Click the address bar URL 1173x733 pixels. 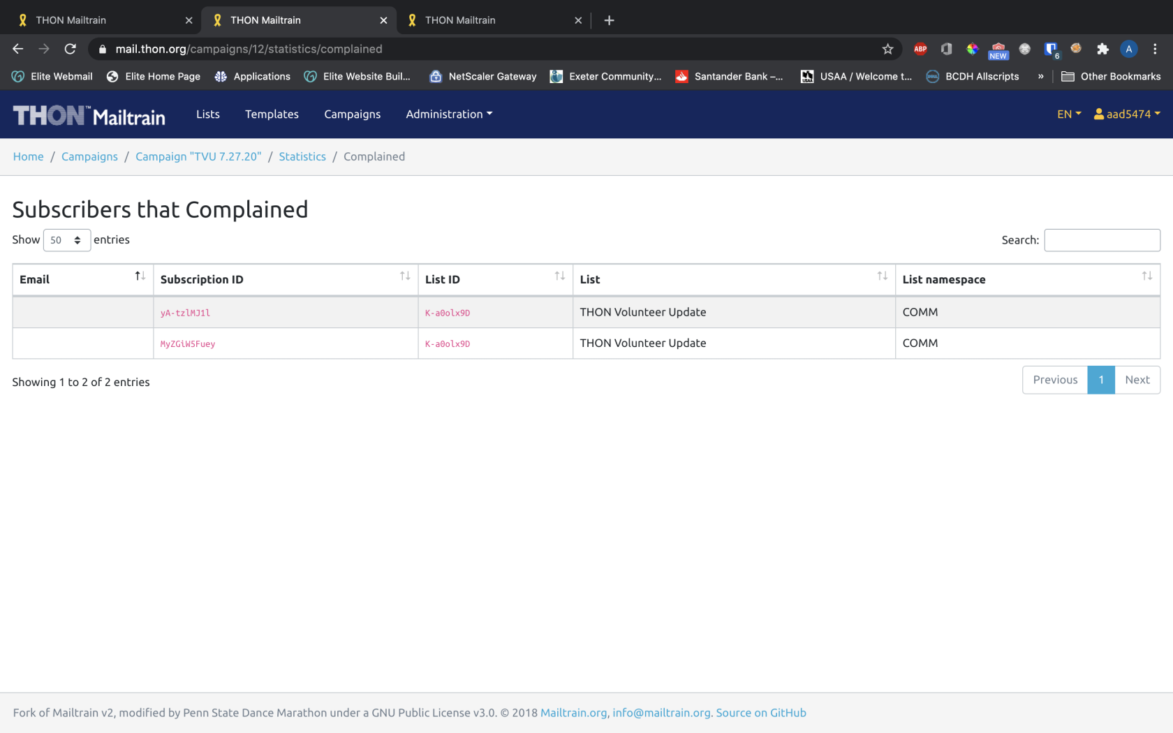point(249,49)
